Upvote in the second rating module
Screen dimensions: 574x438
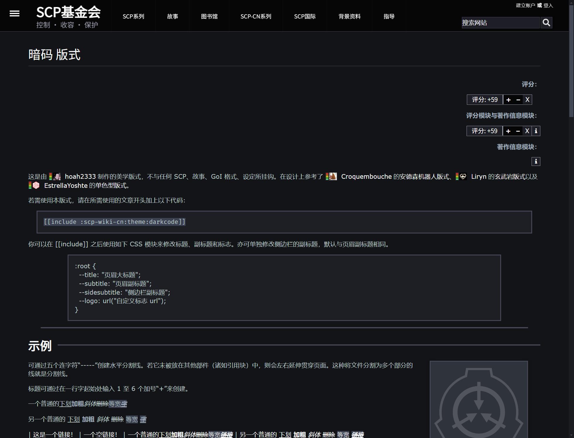pyautogui.click(x=508, y=131)
